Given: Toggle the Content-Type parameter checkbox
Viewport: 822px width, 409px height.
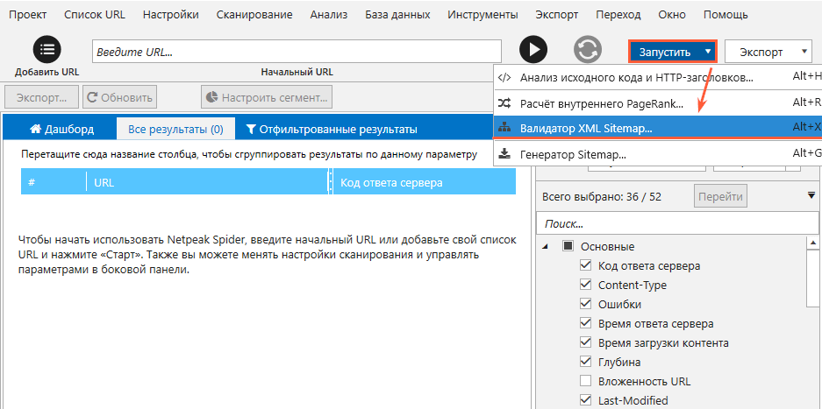Looking at the screenshot, I should pyautogui.click(x=586, y=286).
